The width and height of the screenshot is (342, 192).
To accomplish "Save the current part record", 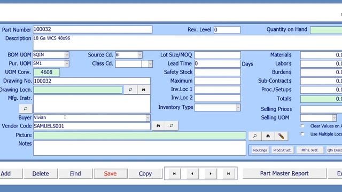I will 111,173.
